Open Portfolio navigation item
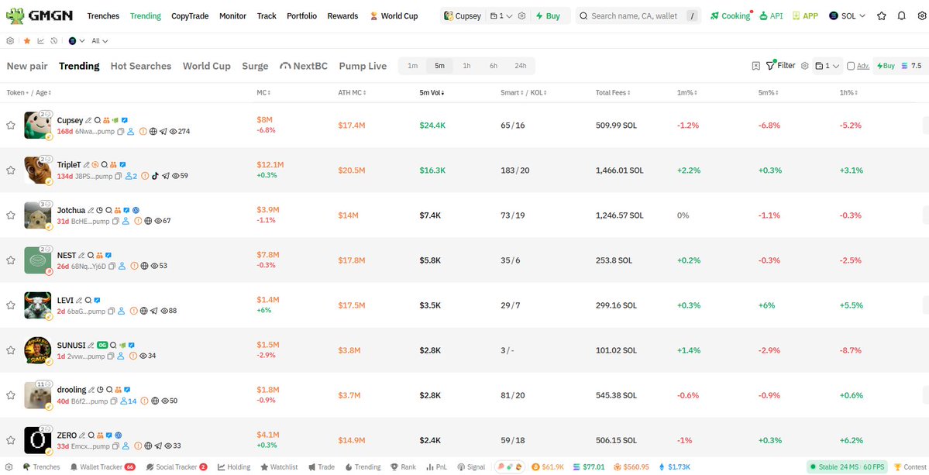The width and height of the screenshot is (929, 475). pyautogui.click(x=301, y=16)
